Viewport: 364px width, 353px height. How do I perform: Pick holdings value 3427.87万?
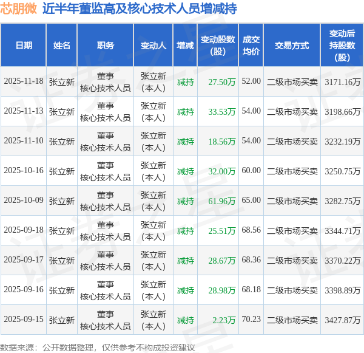pyautogui.click(x=342, y=320)
